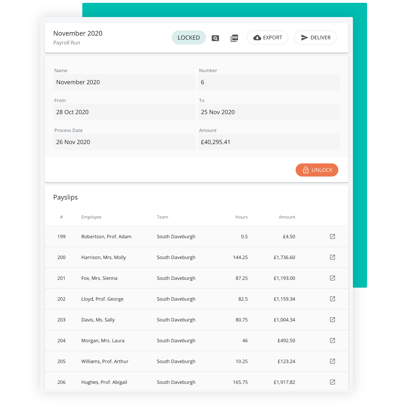
Task: Click the # column header
Action: tap(61, 217)
